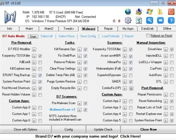Toggle Remove Policies checkbox

point(85,62)
